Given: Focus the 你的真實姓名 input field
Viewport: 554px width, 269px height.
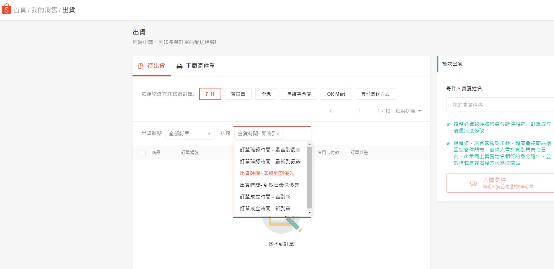Looking at the screenshot, I should click(x=499, y=105).
